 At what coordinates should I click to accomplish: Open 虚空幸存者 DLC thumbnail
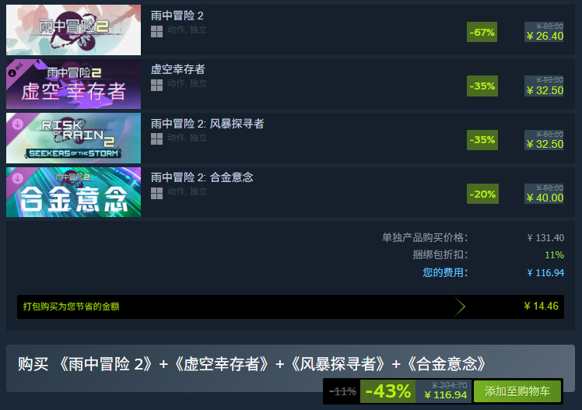[73, 84]
